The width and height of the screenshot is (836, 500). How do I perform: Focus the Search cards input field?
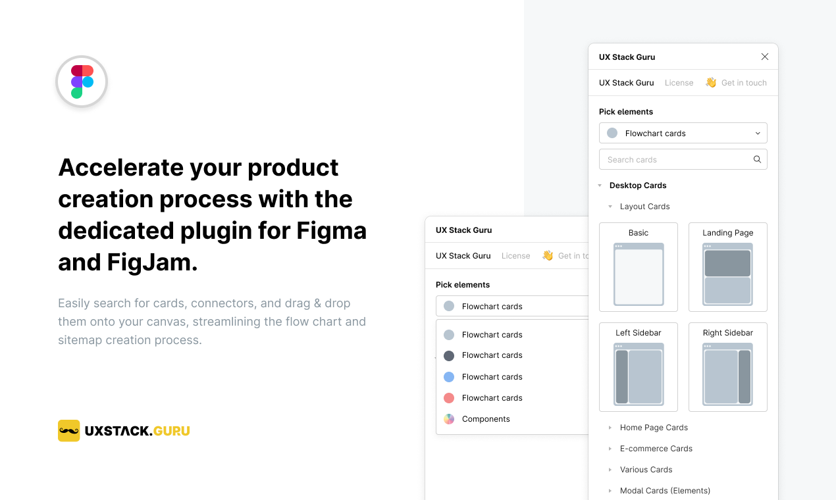(x=683, y=159)
